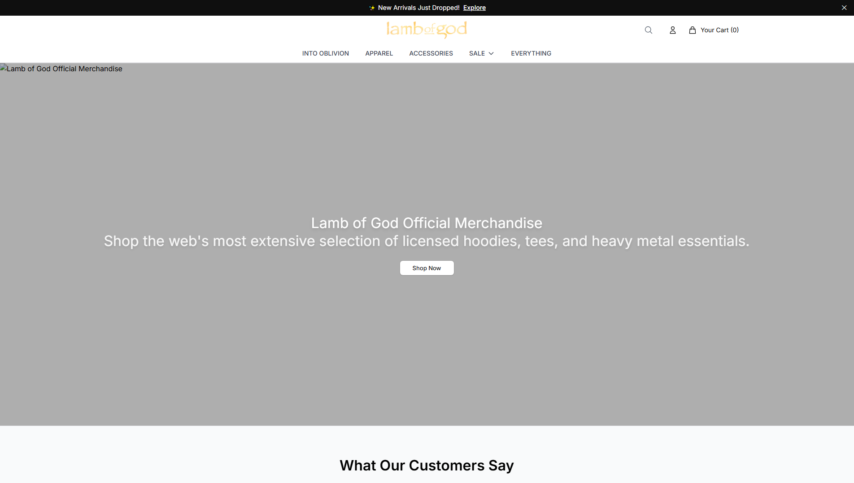Image resolution: width=854 pixels, height=483 pixels.
Task: Open Your Cart (0) link
Action: coord(719,30)
